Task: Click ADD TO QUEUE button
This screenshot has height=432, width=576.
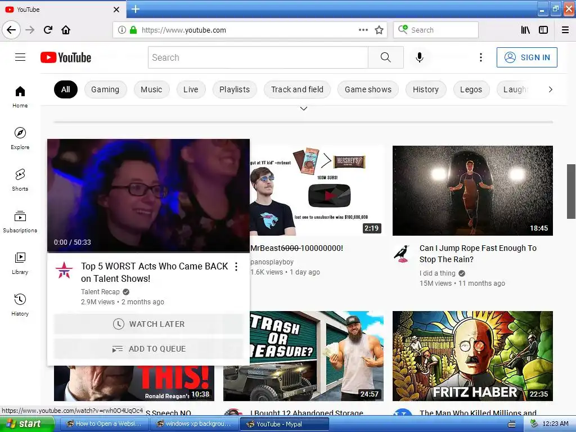Action: click(148, 349)
